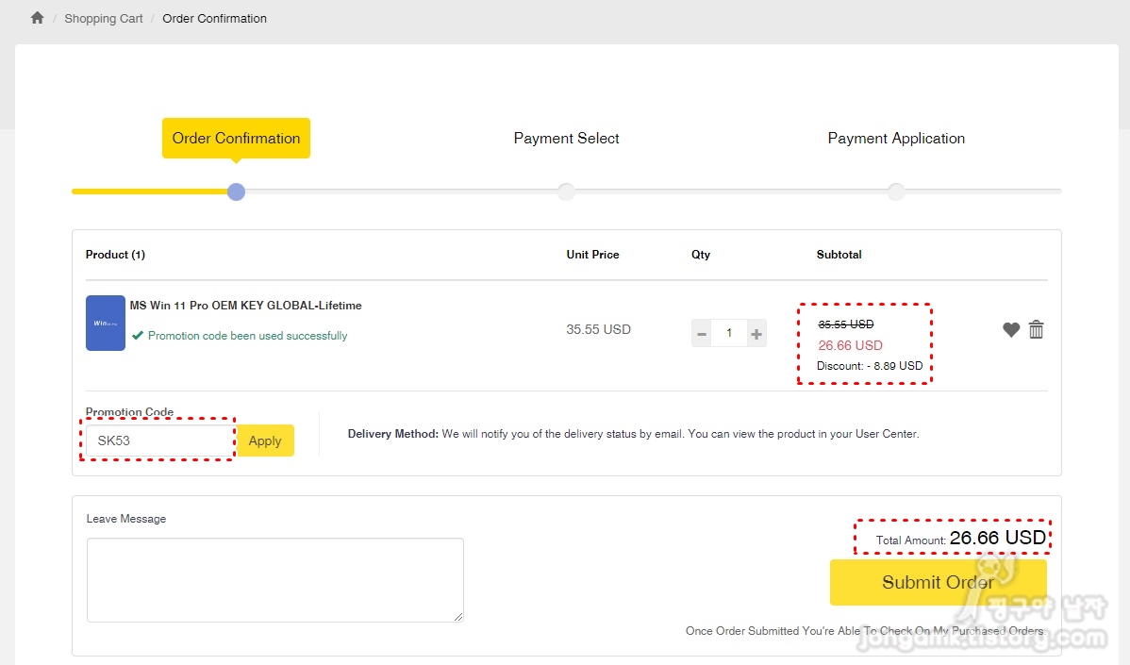Apply the promotion code
Viewport: 1130px width, 665px height.
pyautogui.click(x=265, y=441)
